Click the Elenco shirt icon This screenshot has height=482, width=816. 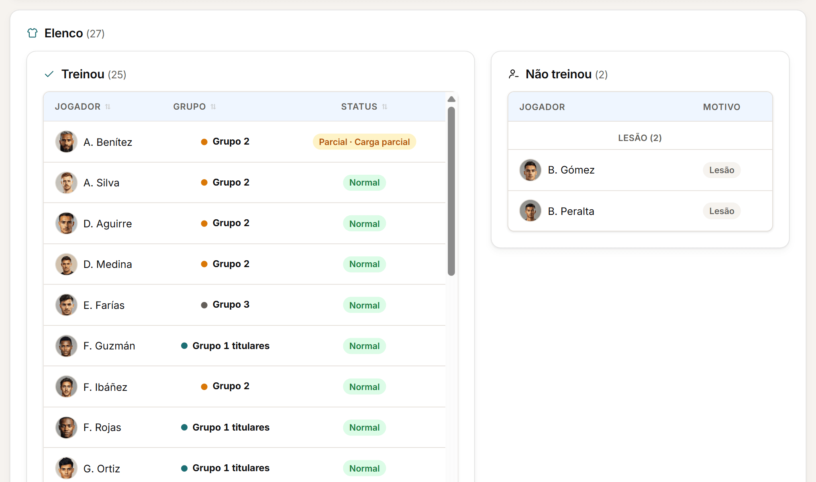click(x=33, y=33)
